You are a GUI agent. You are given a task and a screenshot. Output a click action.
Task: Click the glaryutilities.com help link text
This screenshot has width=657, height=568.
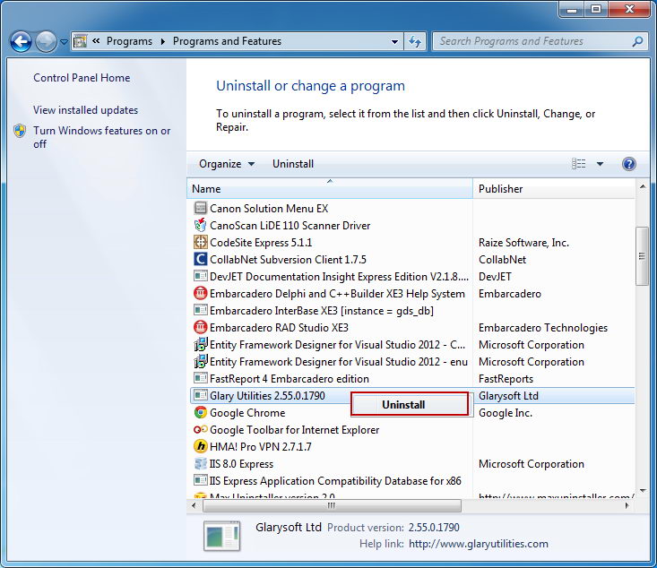click(x=479, y=544)
